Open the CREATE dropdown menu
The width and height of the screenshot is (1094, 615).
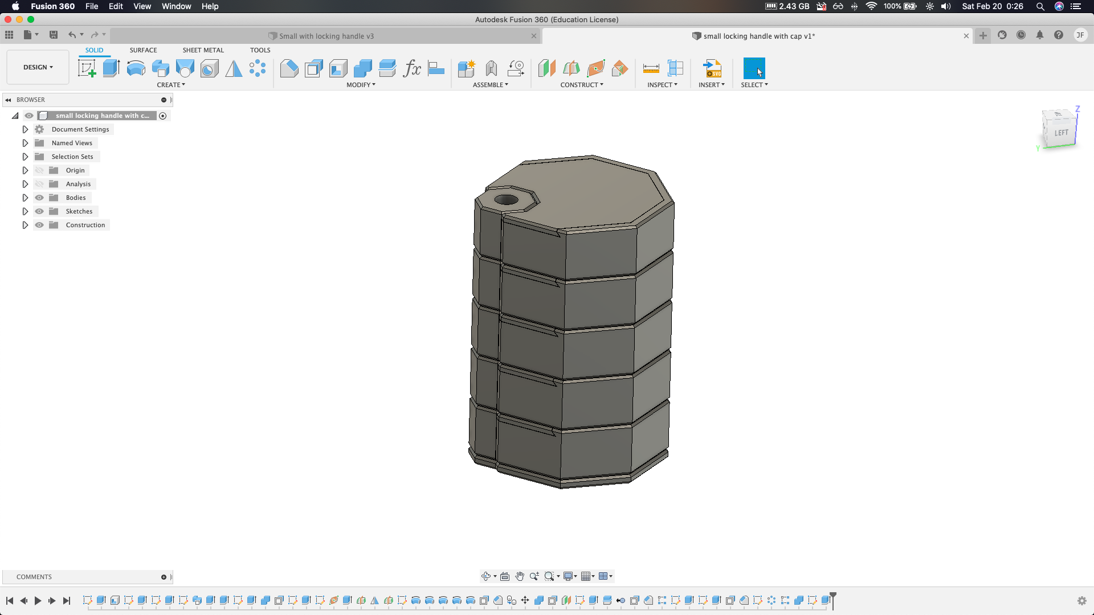pos(171,85)
